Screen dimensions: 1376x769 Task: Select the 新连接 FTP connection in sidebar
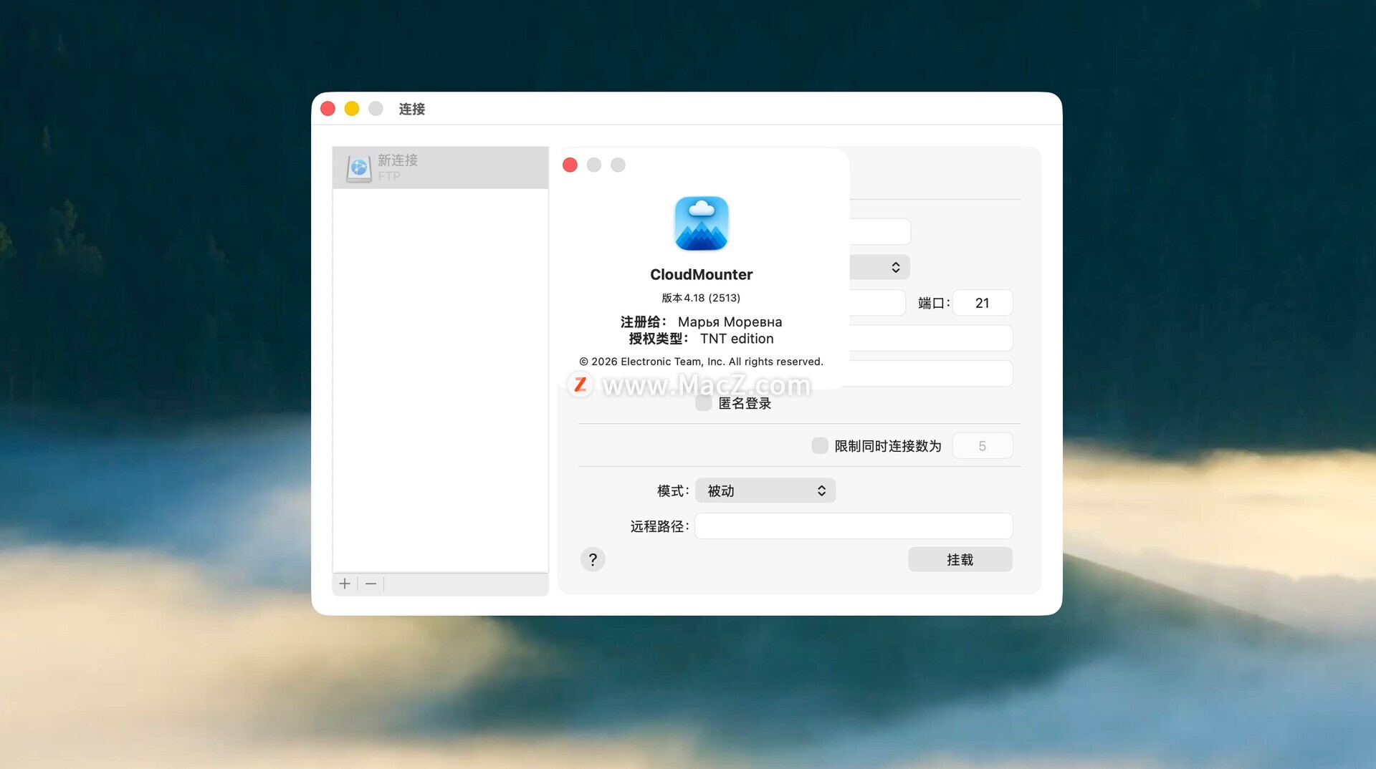[440, 168]
